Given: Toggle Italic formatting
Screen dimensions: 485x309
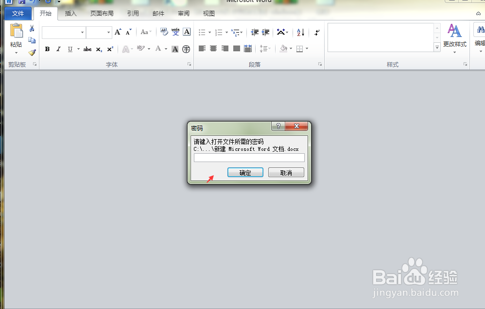Looking at the screenshot, I should [58, 49].
